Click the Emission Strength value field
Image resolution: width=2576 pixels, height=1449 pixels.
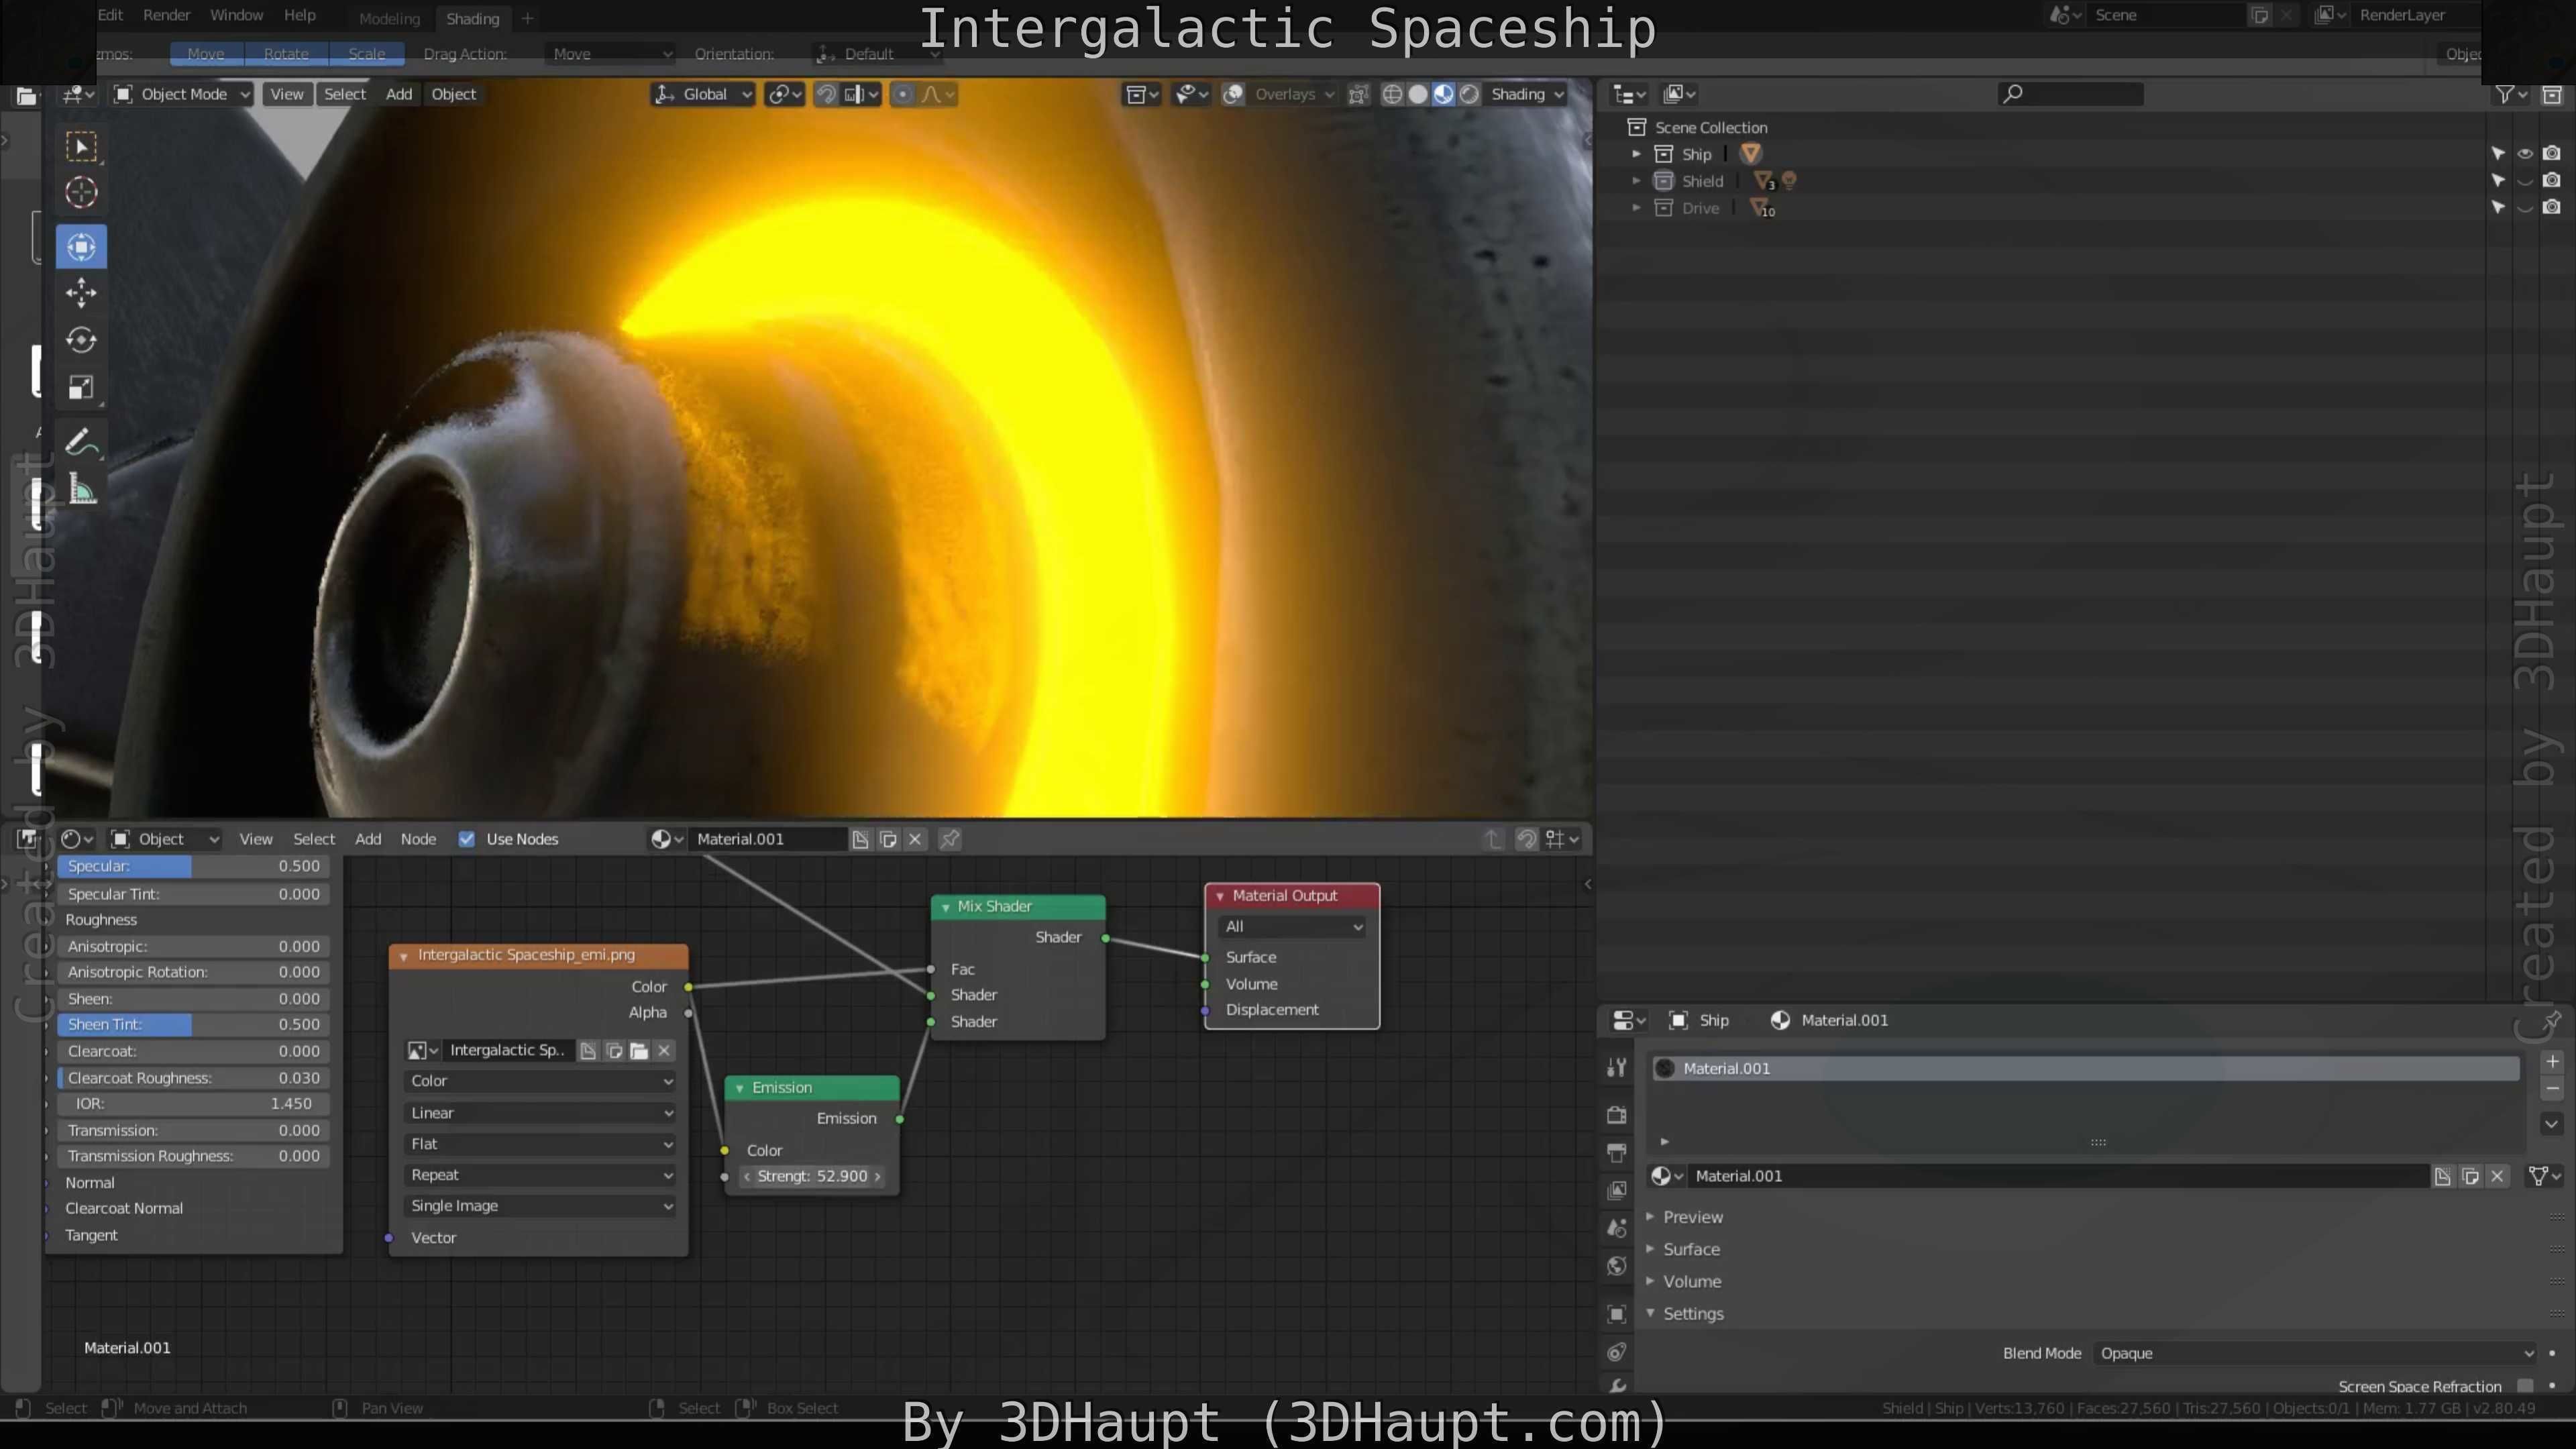[812, 1176]
